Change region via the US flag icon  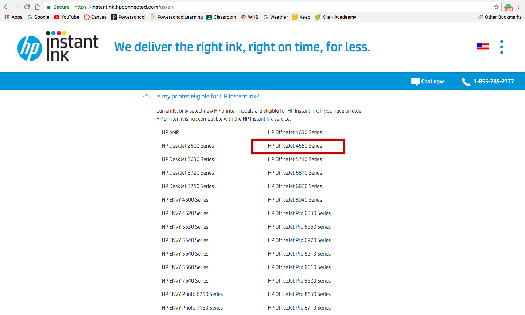coord(483,47)
